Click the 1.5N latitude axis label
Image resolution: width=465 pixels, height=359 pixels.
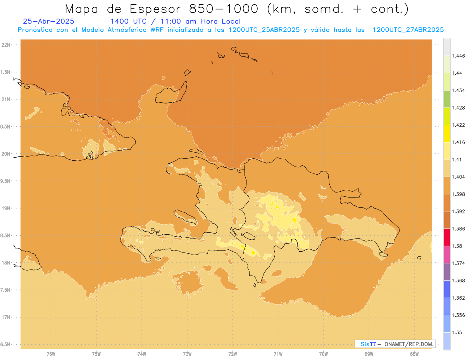(x=6, y=72)
